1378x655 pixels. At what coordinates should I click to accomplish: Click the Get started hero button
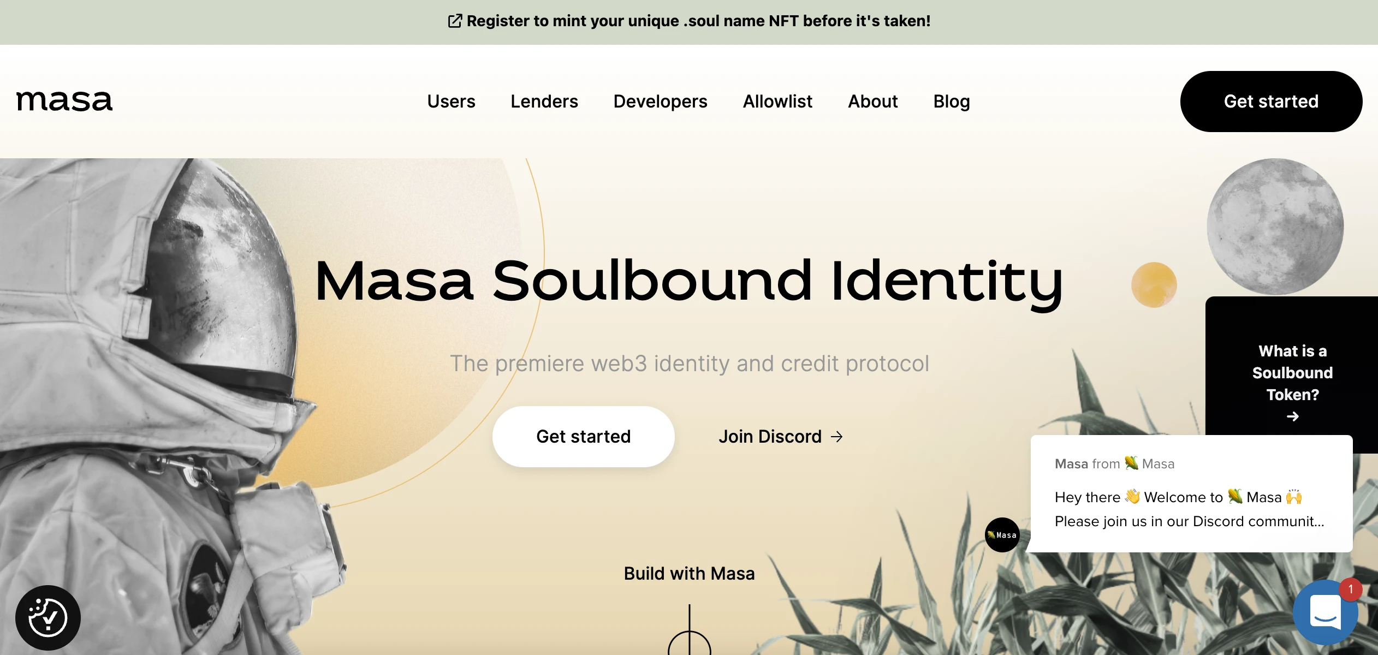pos(584,436)
